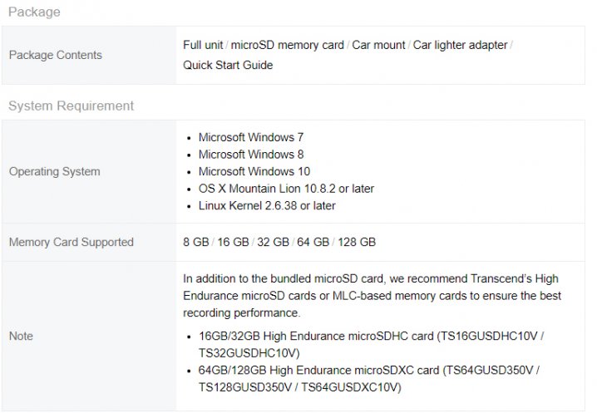597x413 pixels.
Task: Click the 8 GB memory card value
Action: (x=196, y=242)
